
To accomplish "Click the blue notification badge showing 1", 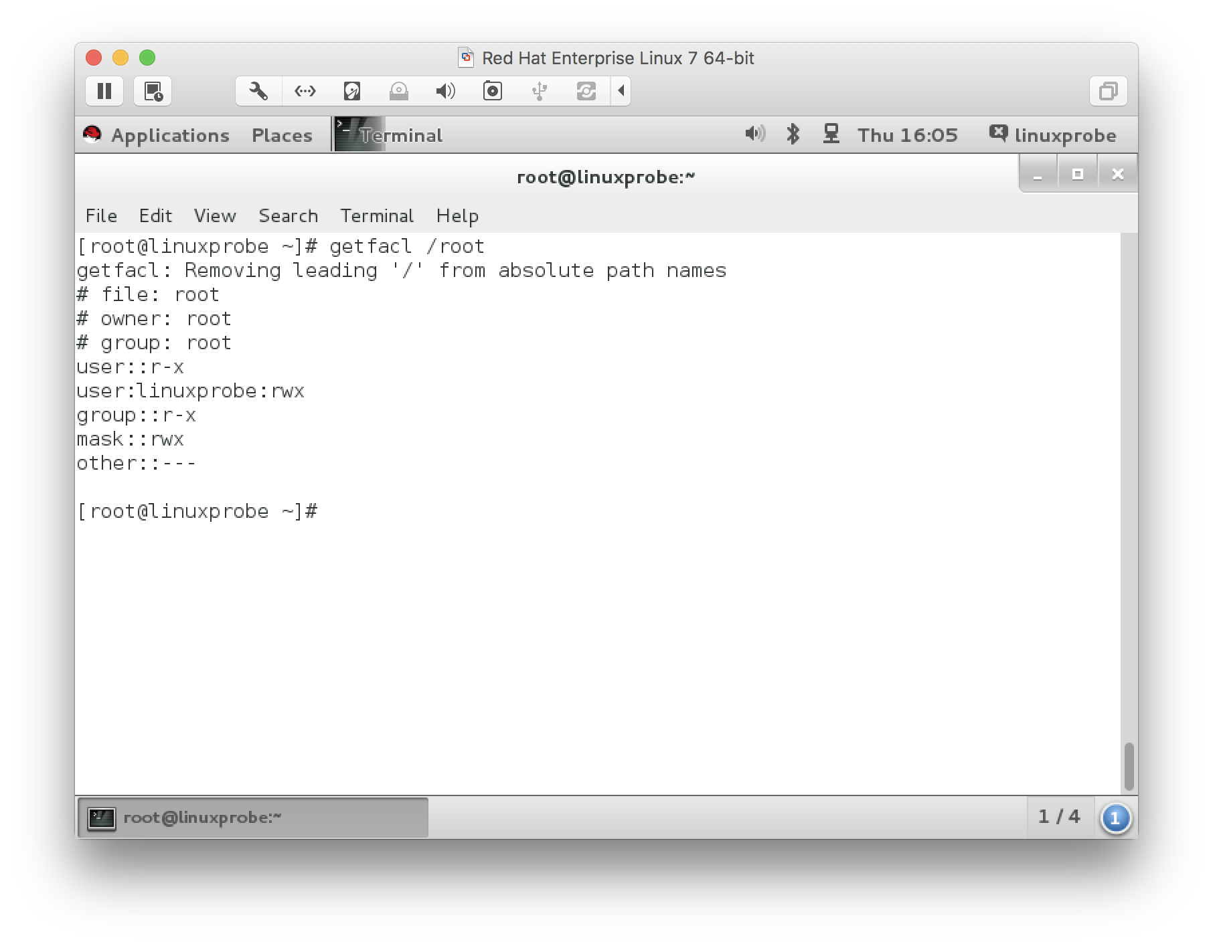I will pos(1115,818).
